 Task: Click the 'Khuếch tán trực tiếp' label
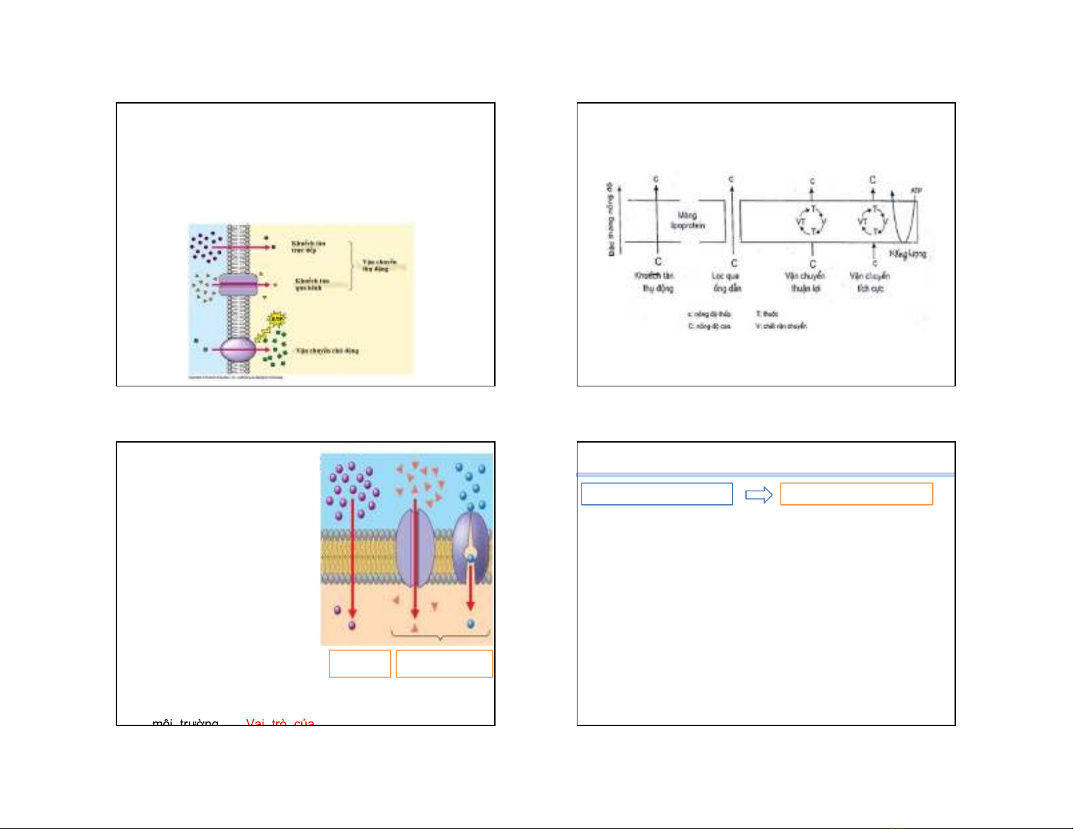[x=309, y=247]
